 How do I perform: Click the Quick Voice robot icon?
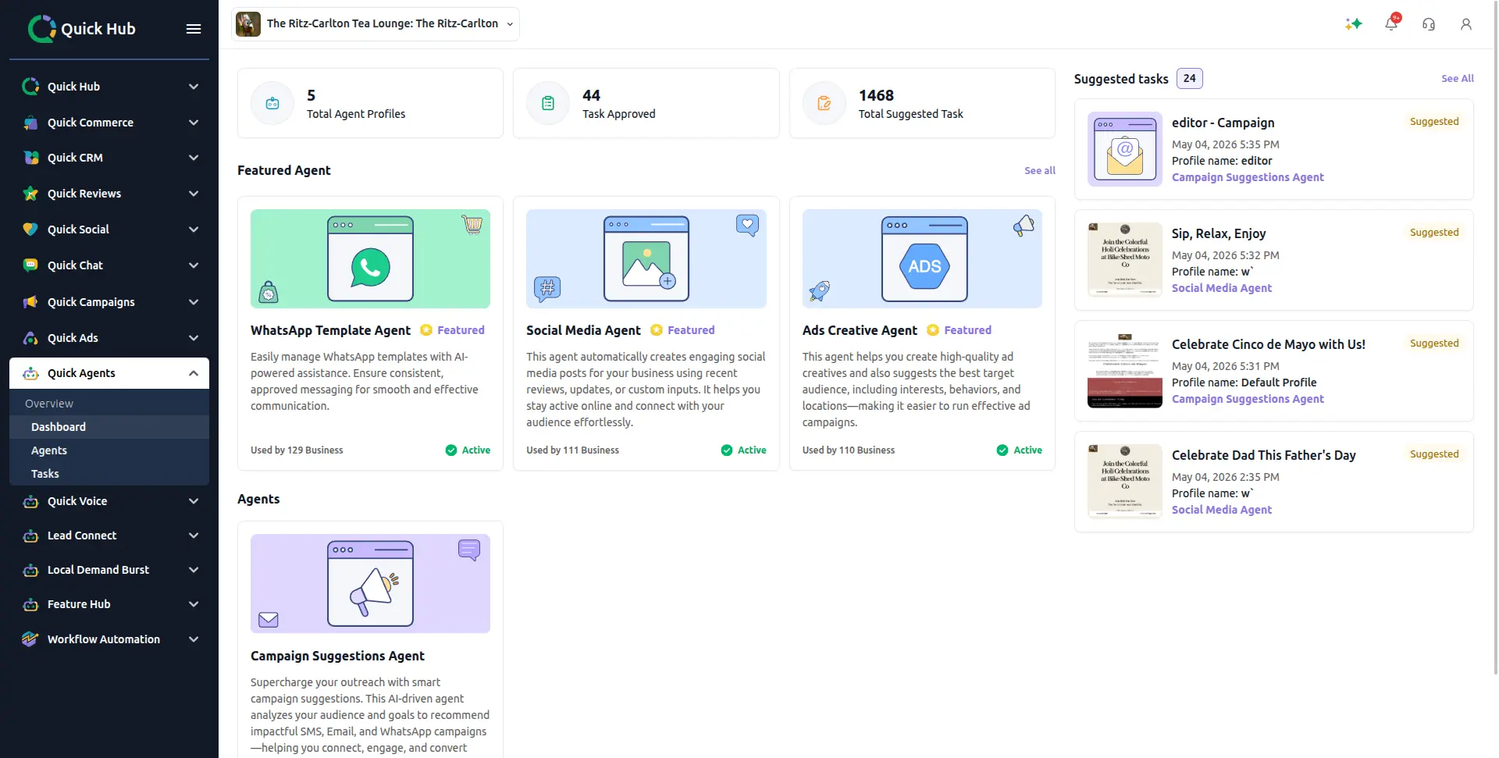point(30,501)
